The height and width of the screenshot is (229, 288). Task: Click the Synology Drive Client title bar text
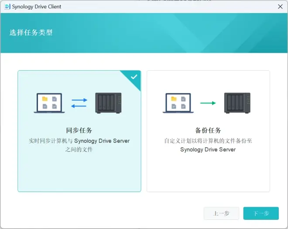[37, 7]
